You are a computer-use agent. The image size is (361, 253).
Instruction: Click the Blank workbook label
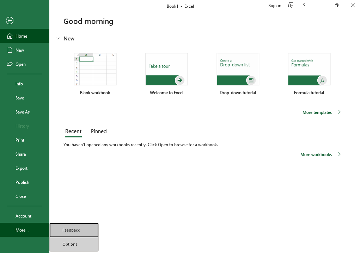[95, 93]
